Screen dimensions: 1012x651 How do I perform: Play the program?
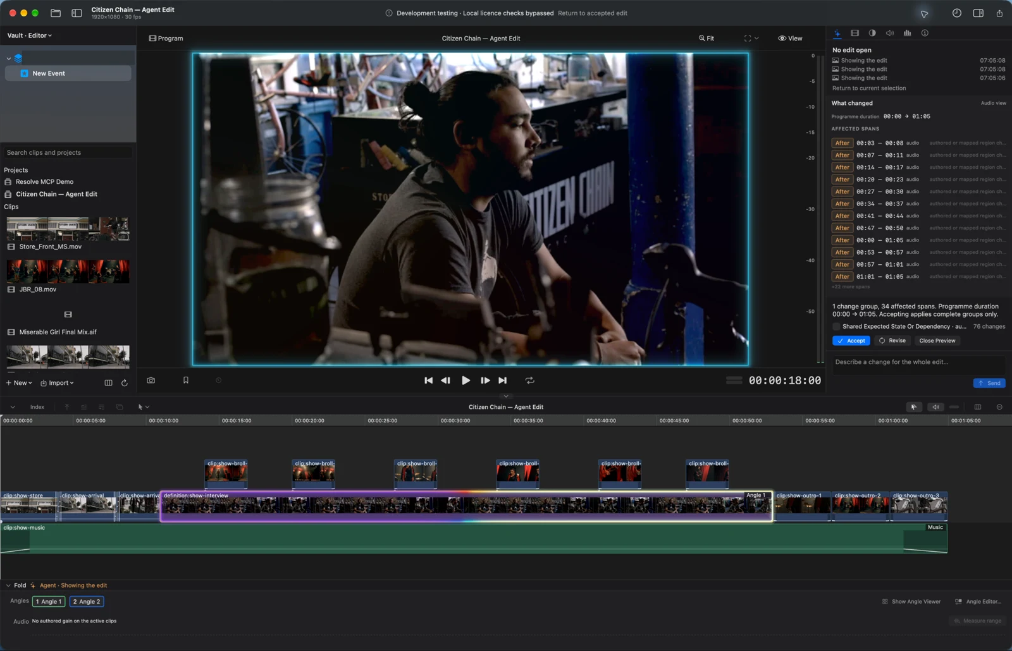click(466, 380)
